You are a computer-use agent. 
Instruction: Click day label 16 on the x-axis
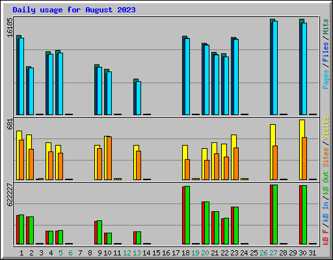pos(166,253)
